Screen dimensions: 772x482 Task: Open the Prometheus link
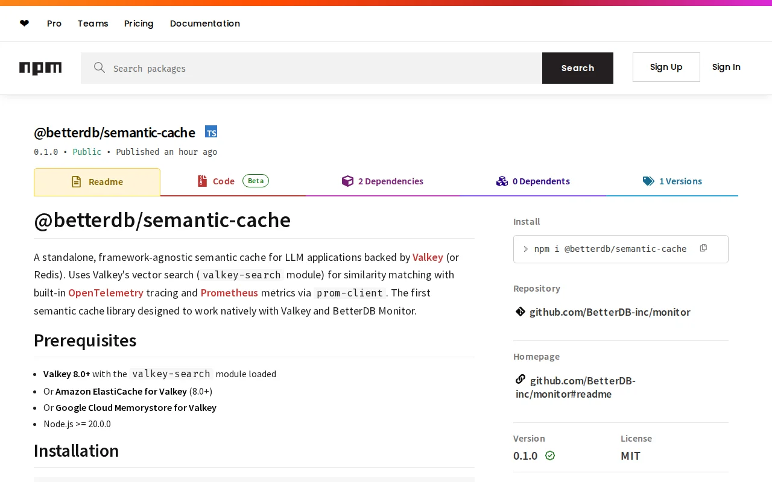click(x=229, y=293)
